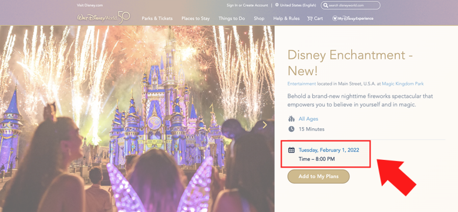Click the shopping cart icon
This screenshot has height=212, width=458.
[x=309, y=18]
